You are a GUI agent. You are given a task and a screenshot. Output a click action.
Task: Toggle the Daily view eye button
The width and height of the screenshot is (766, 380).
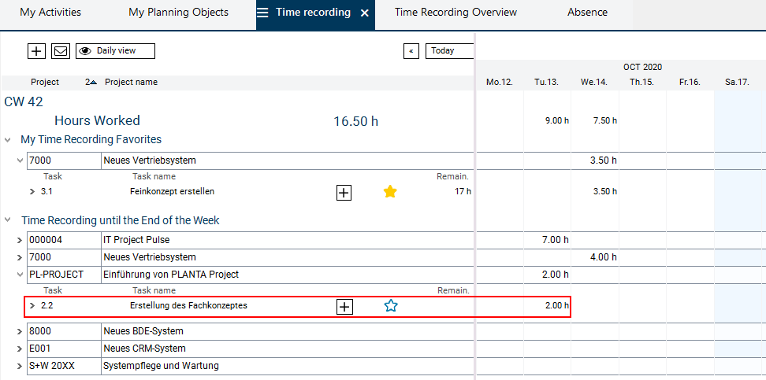pyautogui.click(x=115, y=51)
